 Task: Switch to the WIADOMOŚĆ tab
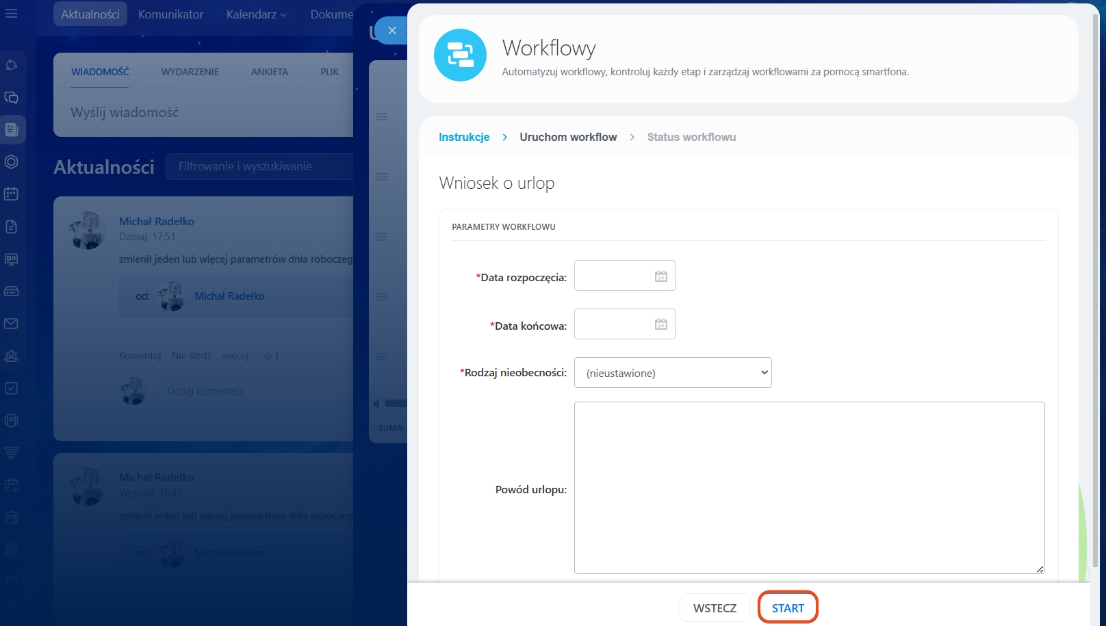click(x=100, y=72)
